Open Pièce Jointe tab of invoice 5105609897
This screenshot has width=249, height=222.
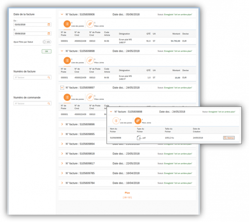tap(90, 97)
